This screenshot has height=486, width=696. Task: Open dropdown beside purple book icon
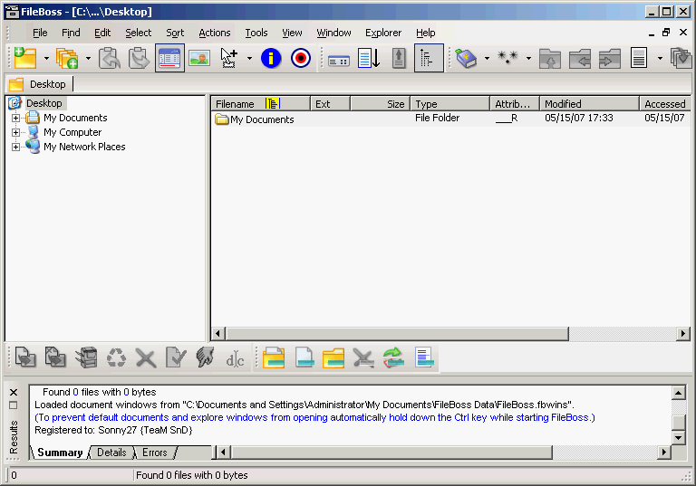tap(487, 58)
